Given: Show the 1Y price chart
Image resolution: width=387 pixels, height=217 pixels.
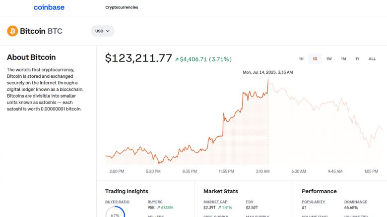Looking at the screenshot, I should click(357, 59).
